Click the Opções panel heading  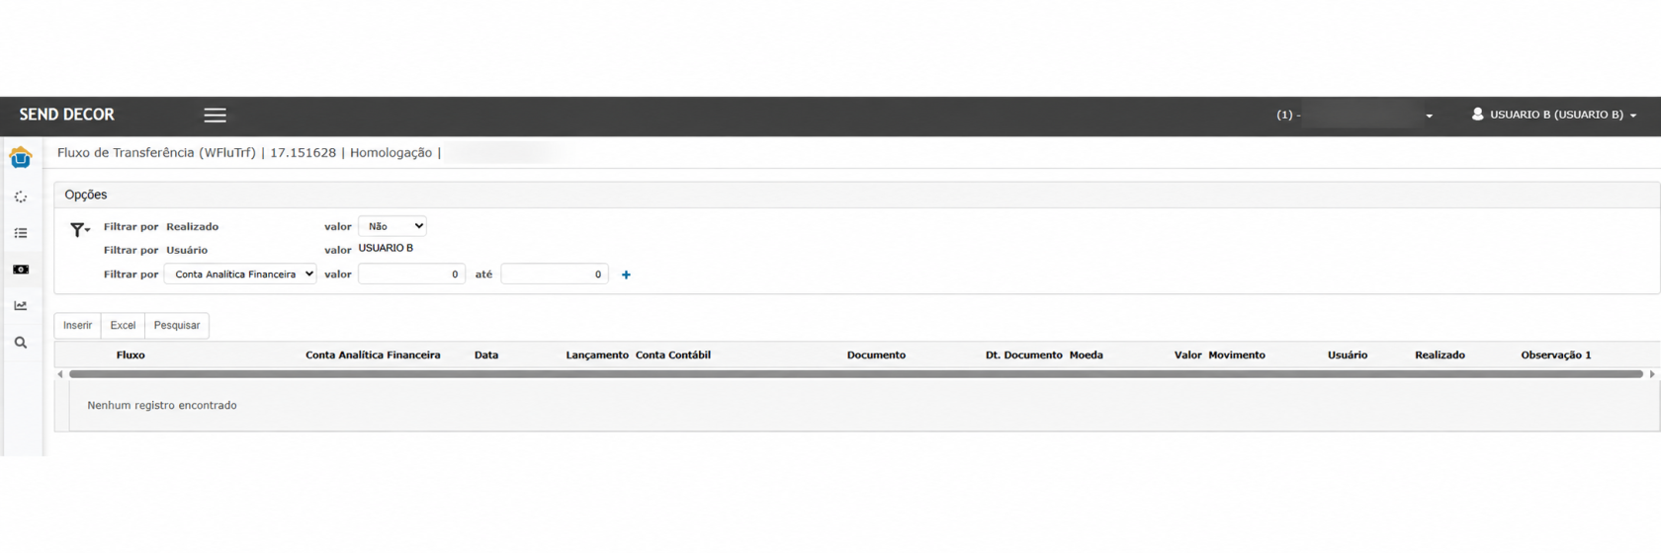[86, 195]
